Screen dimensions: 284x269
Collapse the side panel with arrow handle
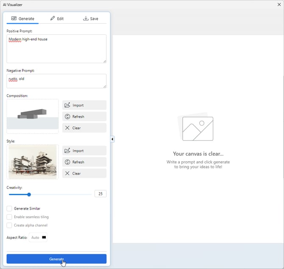(112, 139)
